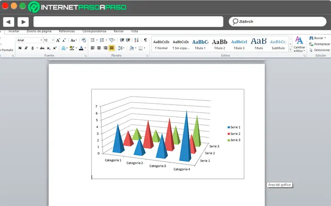Screen dimensions: 331x206
Task: Insert a numbered list
Action: [102, 40]
